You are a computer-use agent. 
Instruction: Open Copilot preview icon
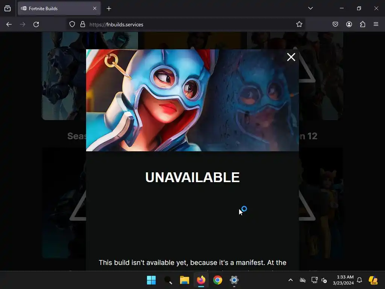[x=373, y=280]
